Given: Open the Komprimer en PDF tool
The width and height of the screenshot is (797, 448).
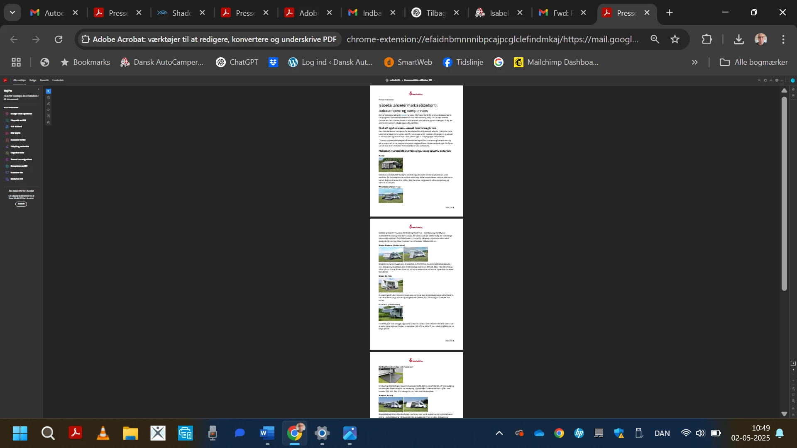Looking at the screenshot, I should [19, 166].
